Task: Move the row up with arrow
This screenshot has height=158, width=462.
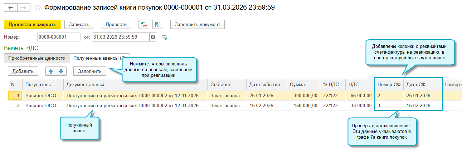Action: pyautogui.click(x=51, y=71)
